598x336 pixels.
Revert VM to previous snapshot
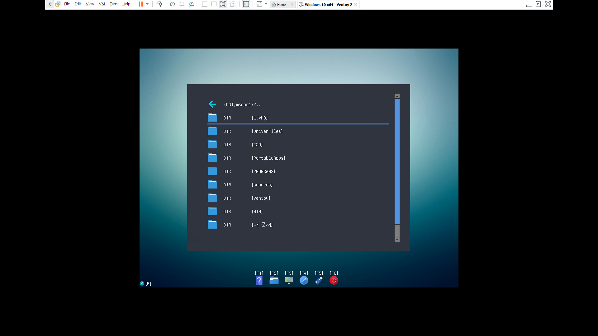tap(182, 4)
